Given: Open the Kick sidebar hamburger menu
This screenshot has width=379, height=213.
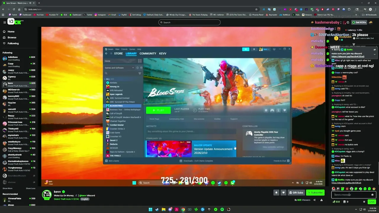Looking at the screenshot, I should click(4, 22).
